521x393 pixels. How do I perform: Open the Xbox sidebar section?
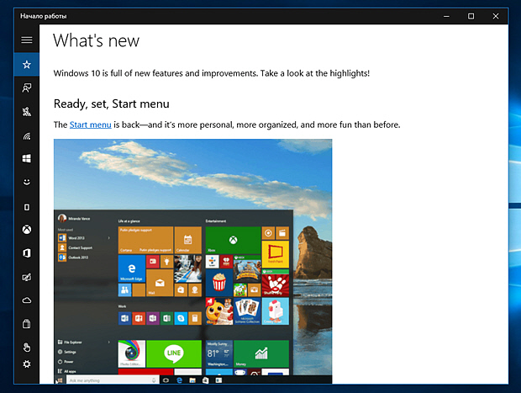coord(27,229)
